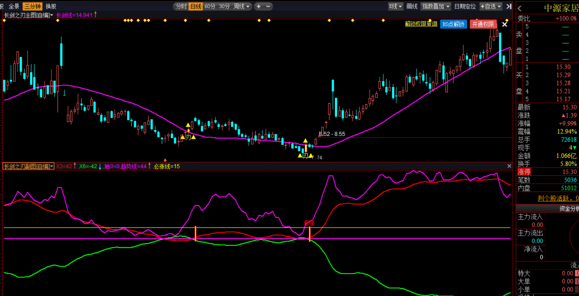Toggle the 三分钟 view mode
The image size is (579, 296).
32,6
